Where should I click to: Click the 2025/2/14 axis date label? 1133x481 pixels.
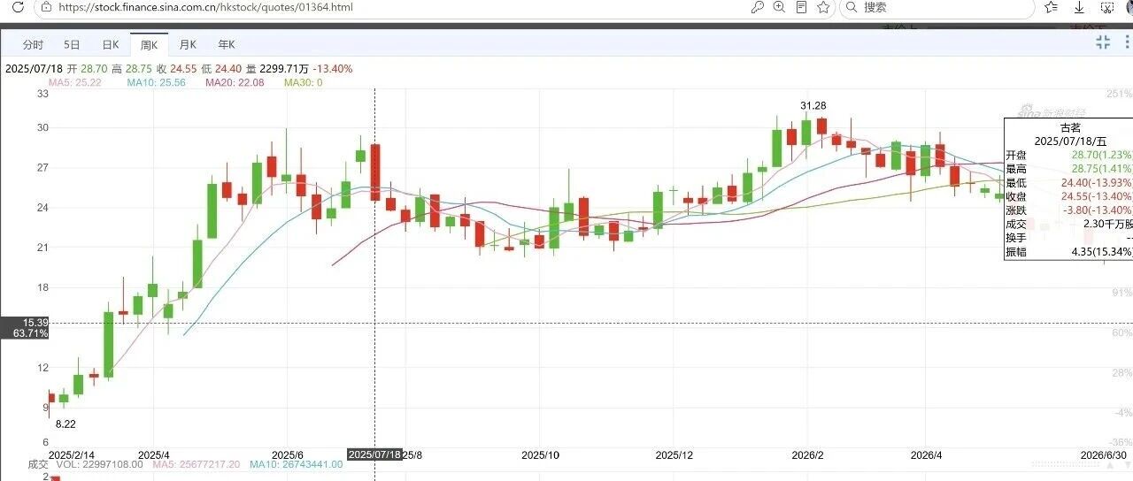click(73, 455)
